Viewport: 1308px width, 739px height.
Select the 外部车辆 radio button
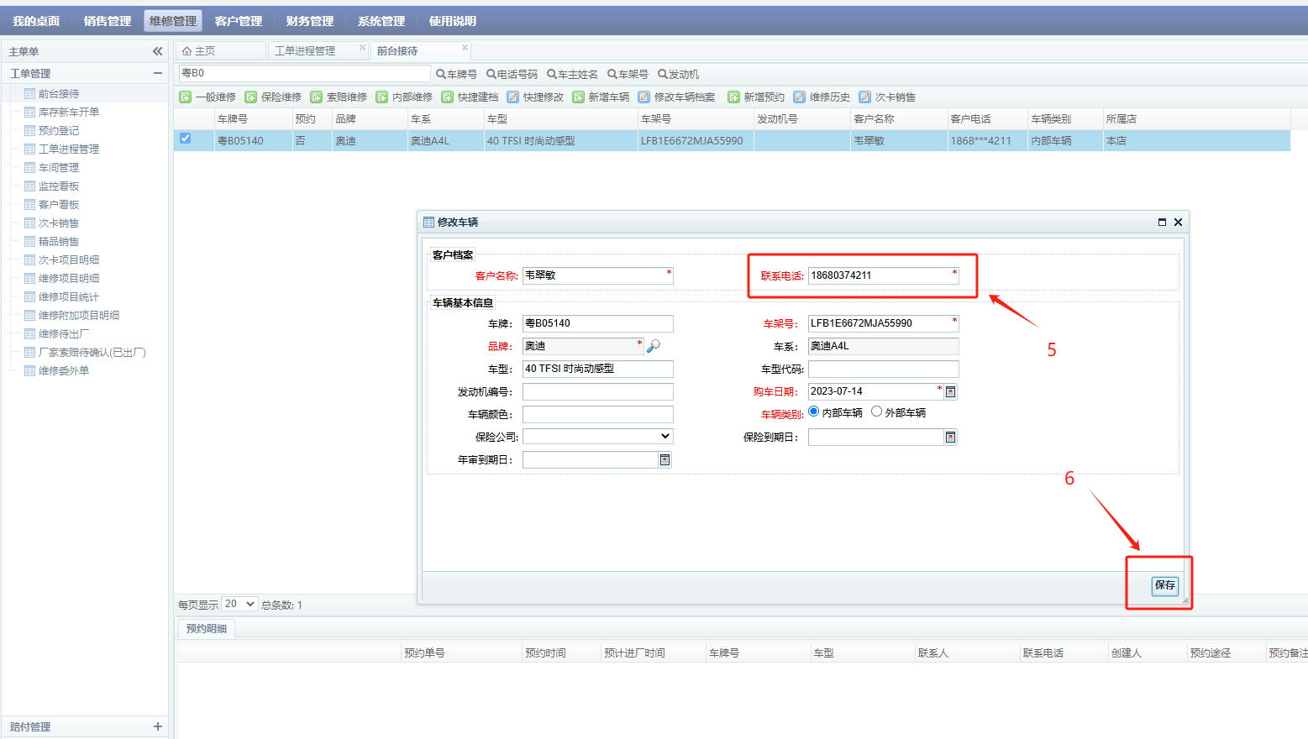point(876,411)
